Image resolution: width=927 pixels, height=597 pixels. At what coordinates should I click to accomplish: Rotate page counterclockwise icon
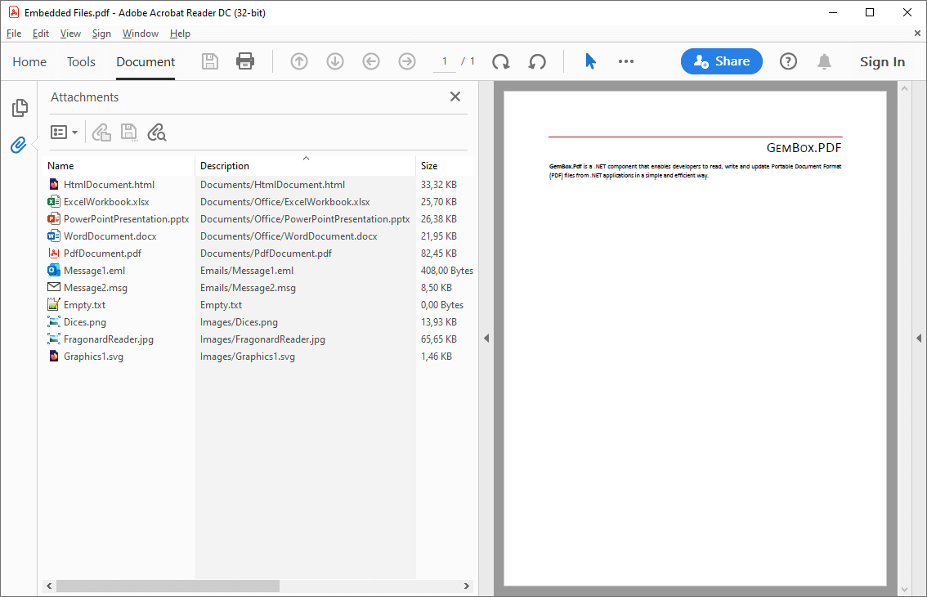pyautogui.click(x=537, y=61)
